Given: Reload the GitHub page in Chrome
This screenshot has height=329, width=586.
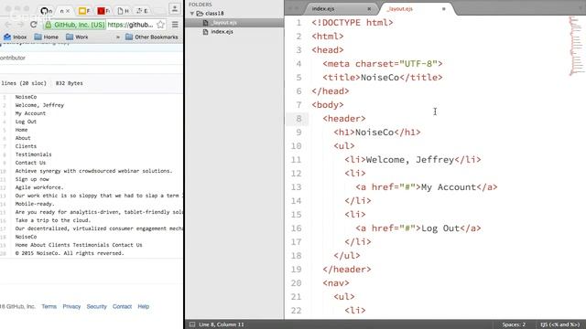Looking at the screenshot, I should point(33,25).
